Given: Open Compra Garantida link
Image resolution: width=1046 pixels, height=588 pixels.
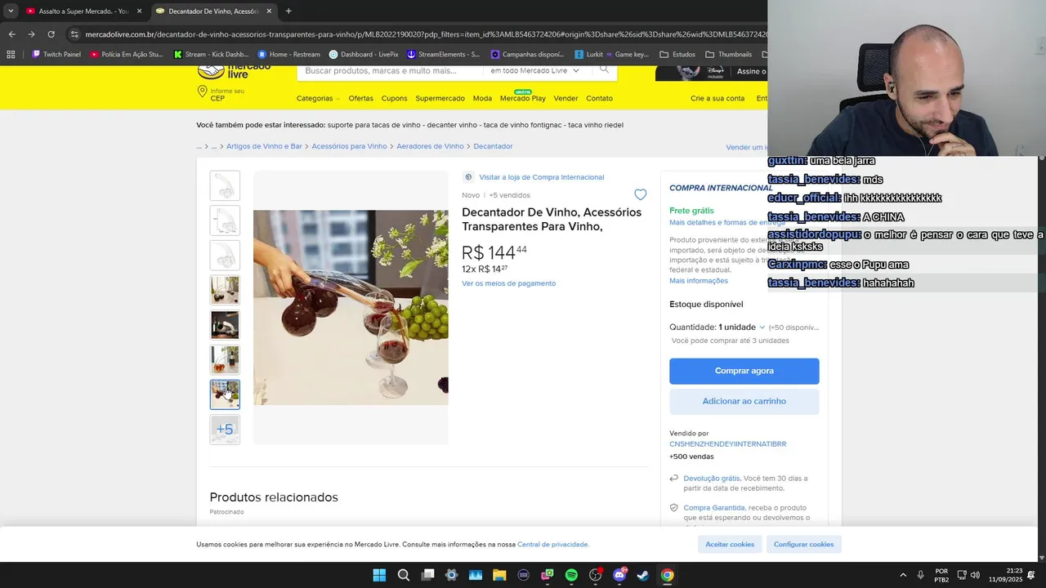Looking at the screenshot, I should (714, 508).
